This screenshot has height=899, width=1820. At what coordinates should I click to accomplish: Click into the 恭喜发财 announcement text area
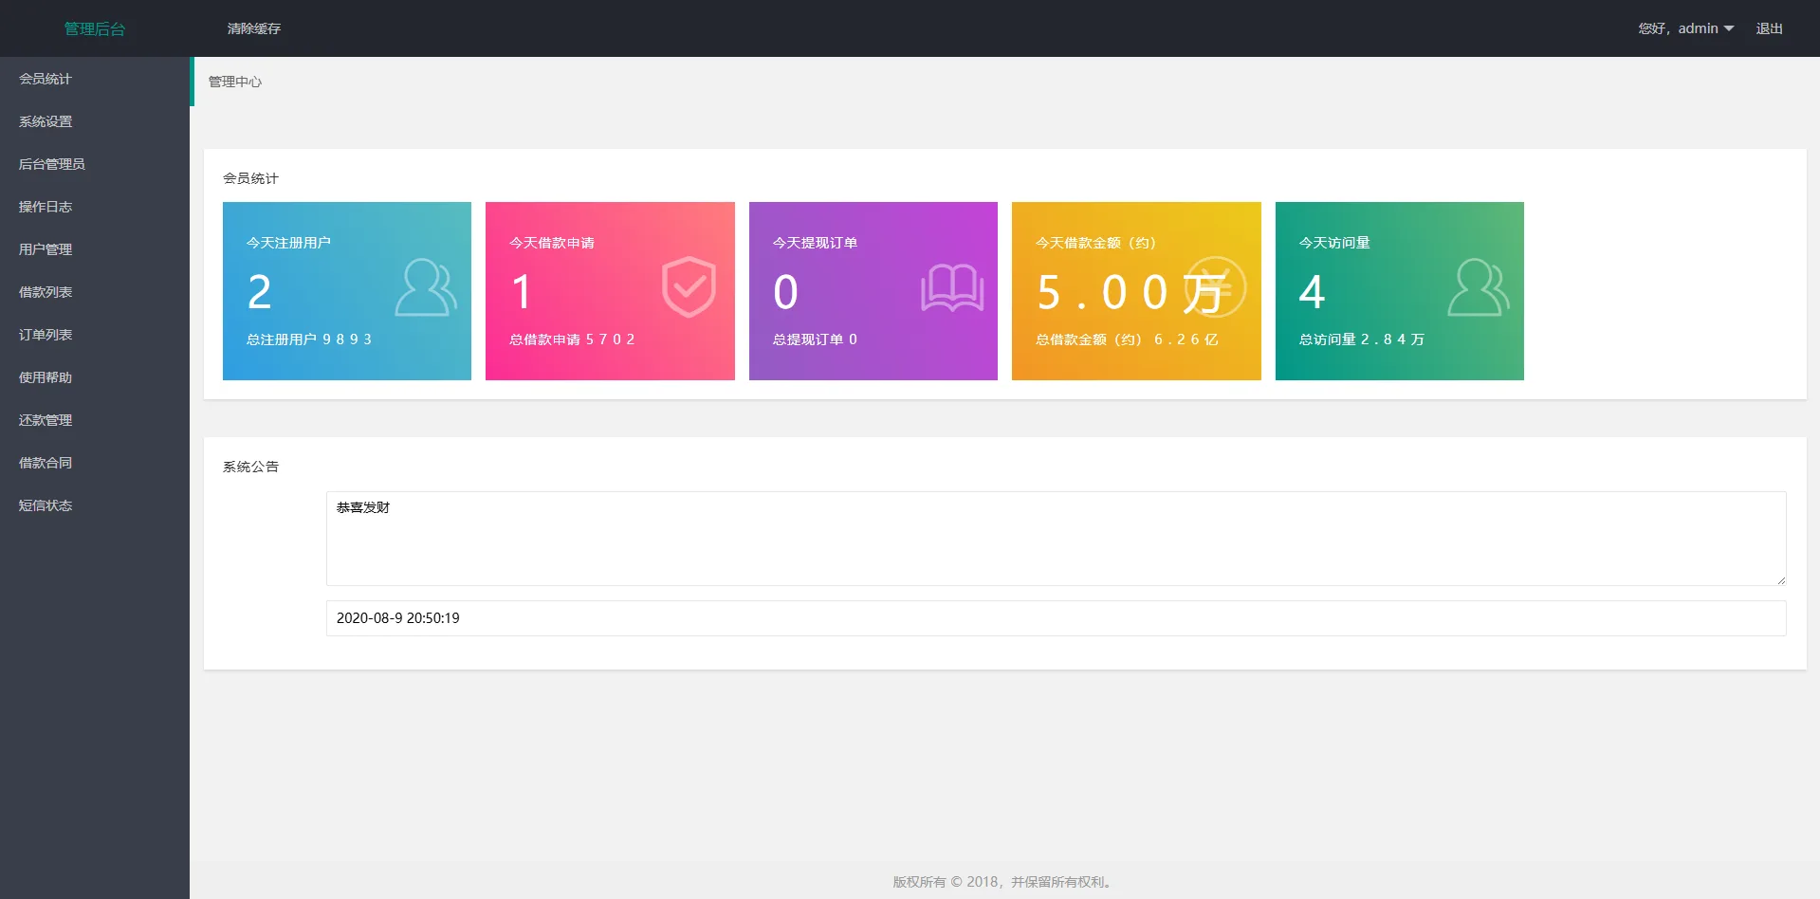1056,538
